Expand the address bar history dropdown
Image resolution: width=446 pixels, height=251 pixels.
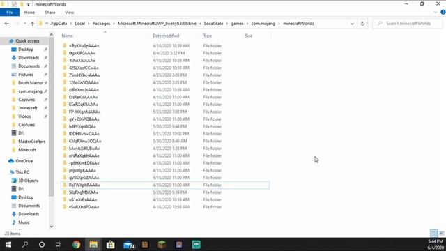tap(353, 24)
